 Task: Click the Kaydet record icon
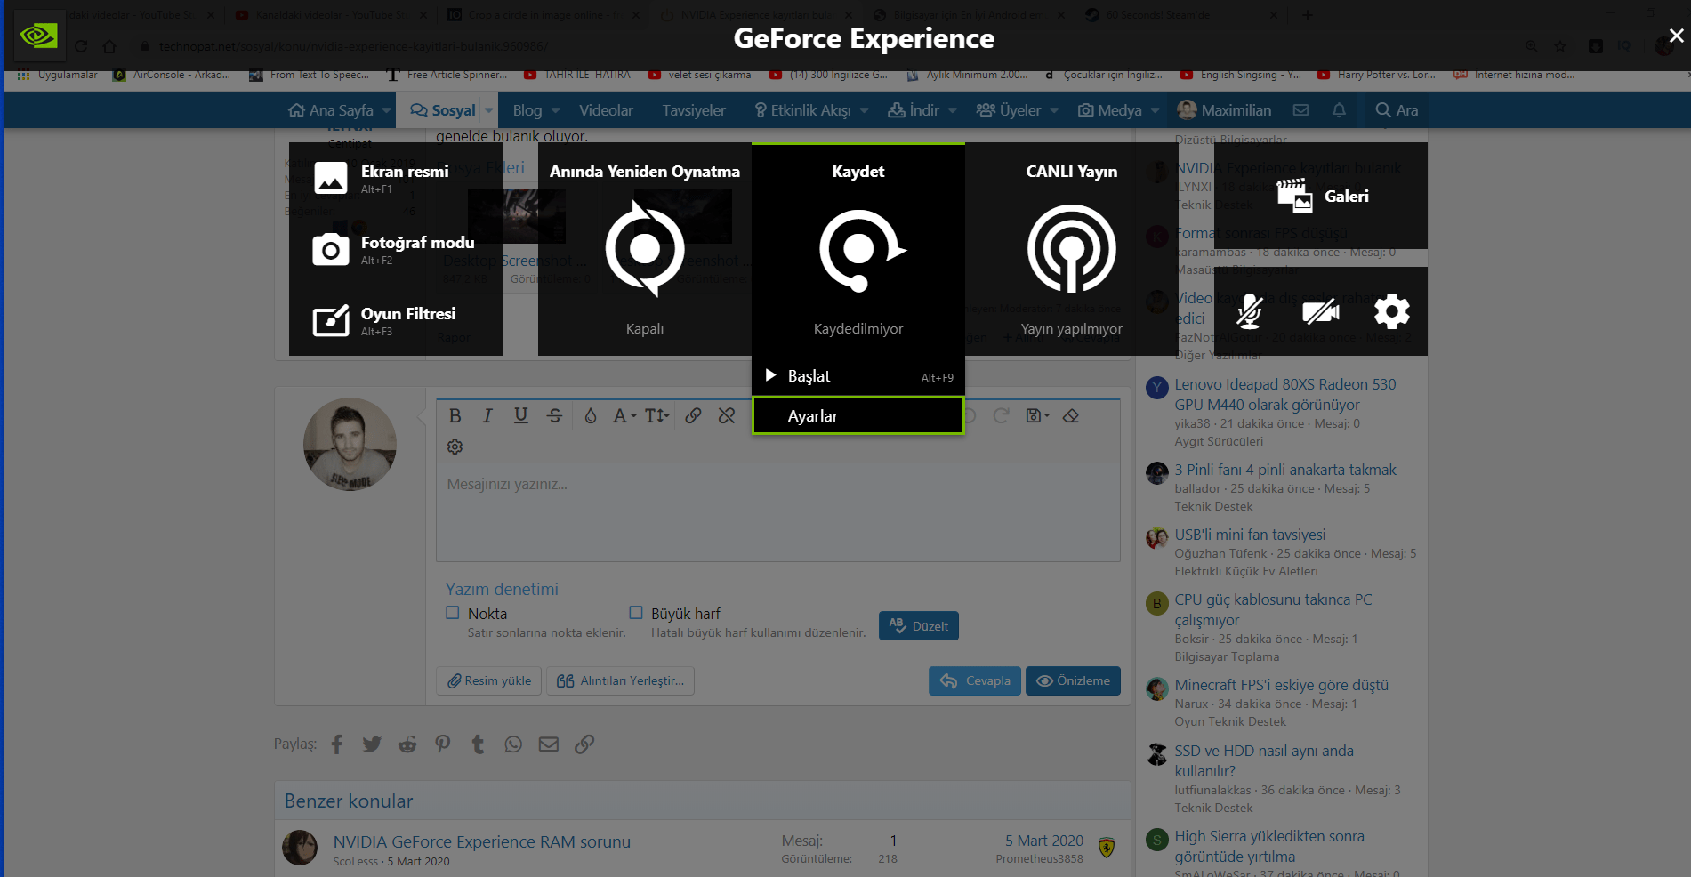(x=861, y=250)
